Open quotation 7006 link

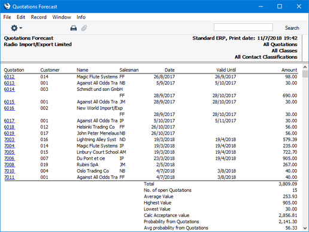click(x=9, y=158)
